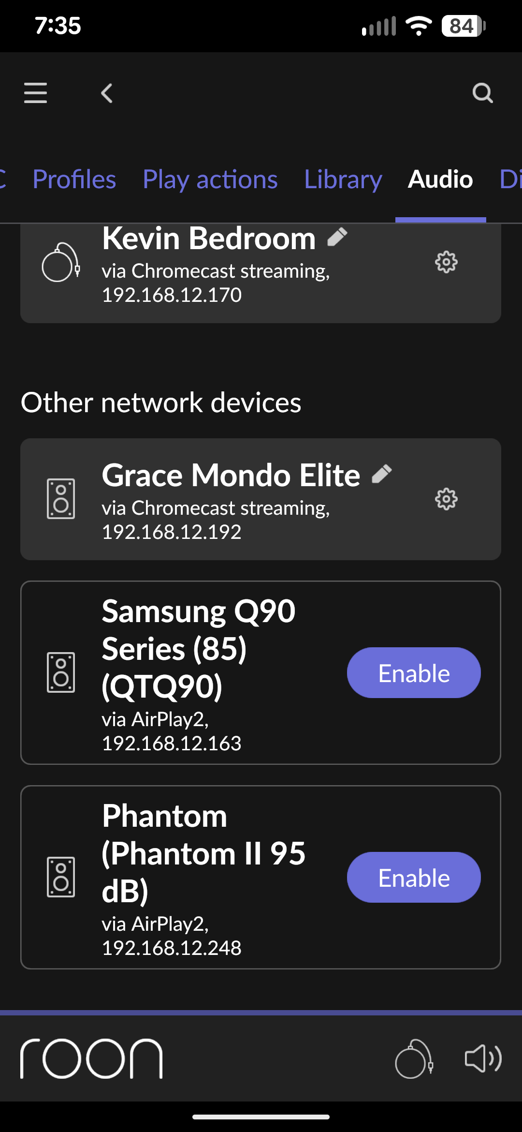Screen dimensions: 522x1132
Task: Enable the Phantom II 95 dB device
Action: click(x=414, y=878)
